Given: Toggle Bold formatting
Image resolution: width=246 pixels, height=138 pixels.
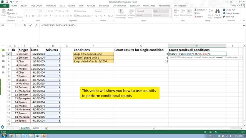Looking at the screenshot, I should pos(26,16).
